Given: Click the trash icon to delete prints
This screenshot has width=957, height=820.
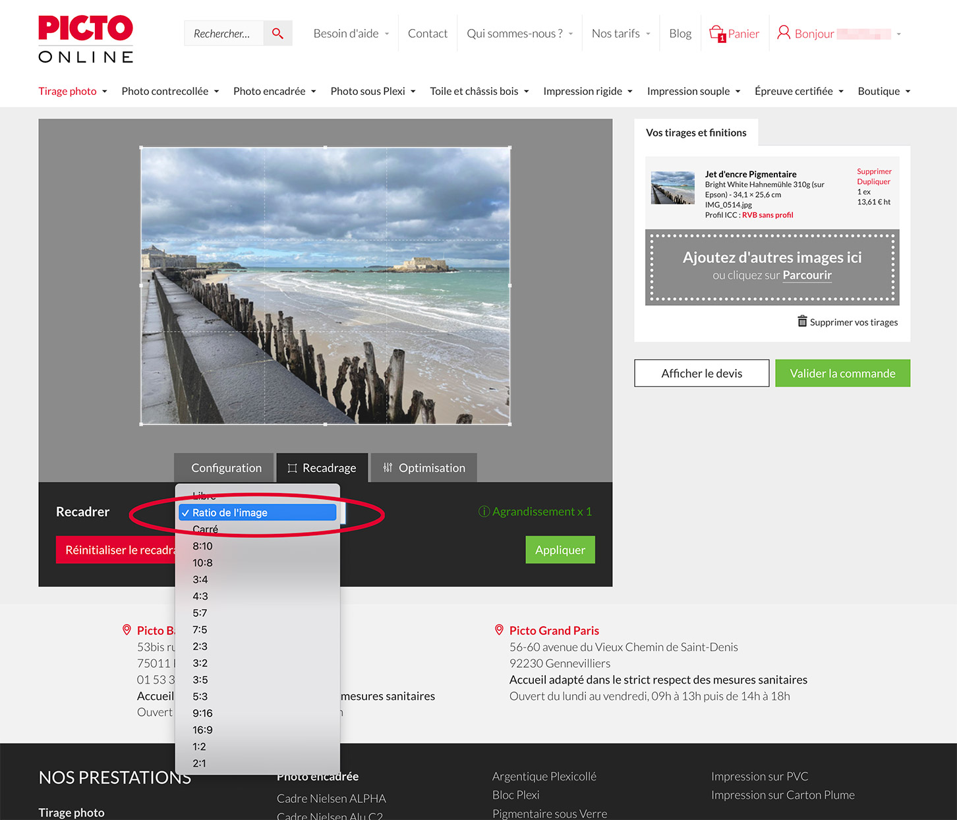Looking at the screenshot, I should click(802, 322).
